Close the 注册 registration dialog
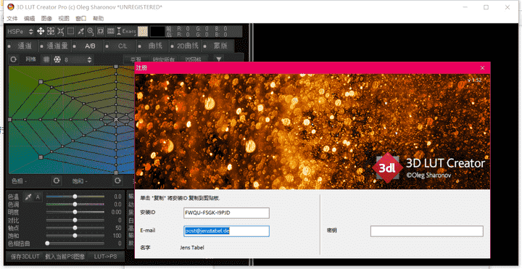The width and height of the screenshot is (522, 269). [482, 68]
